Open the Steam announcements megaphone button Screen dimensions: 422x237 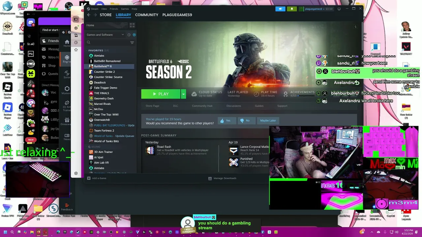[x=280, y=9]
